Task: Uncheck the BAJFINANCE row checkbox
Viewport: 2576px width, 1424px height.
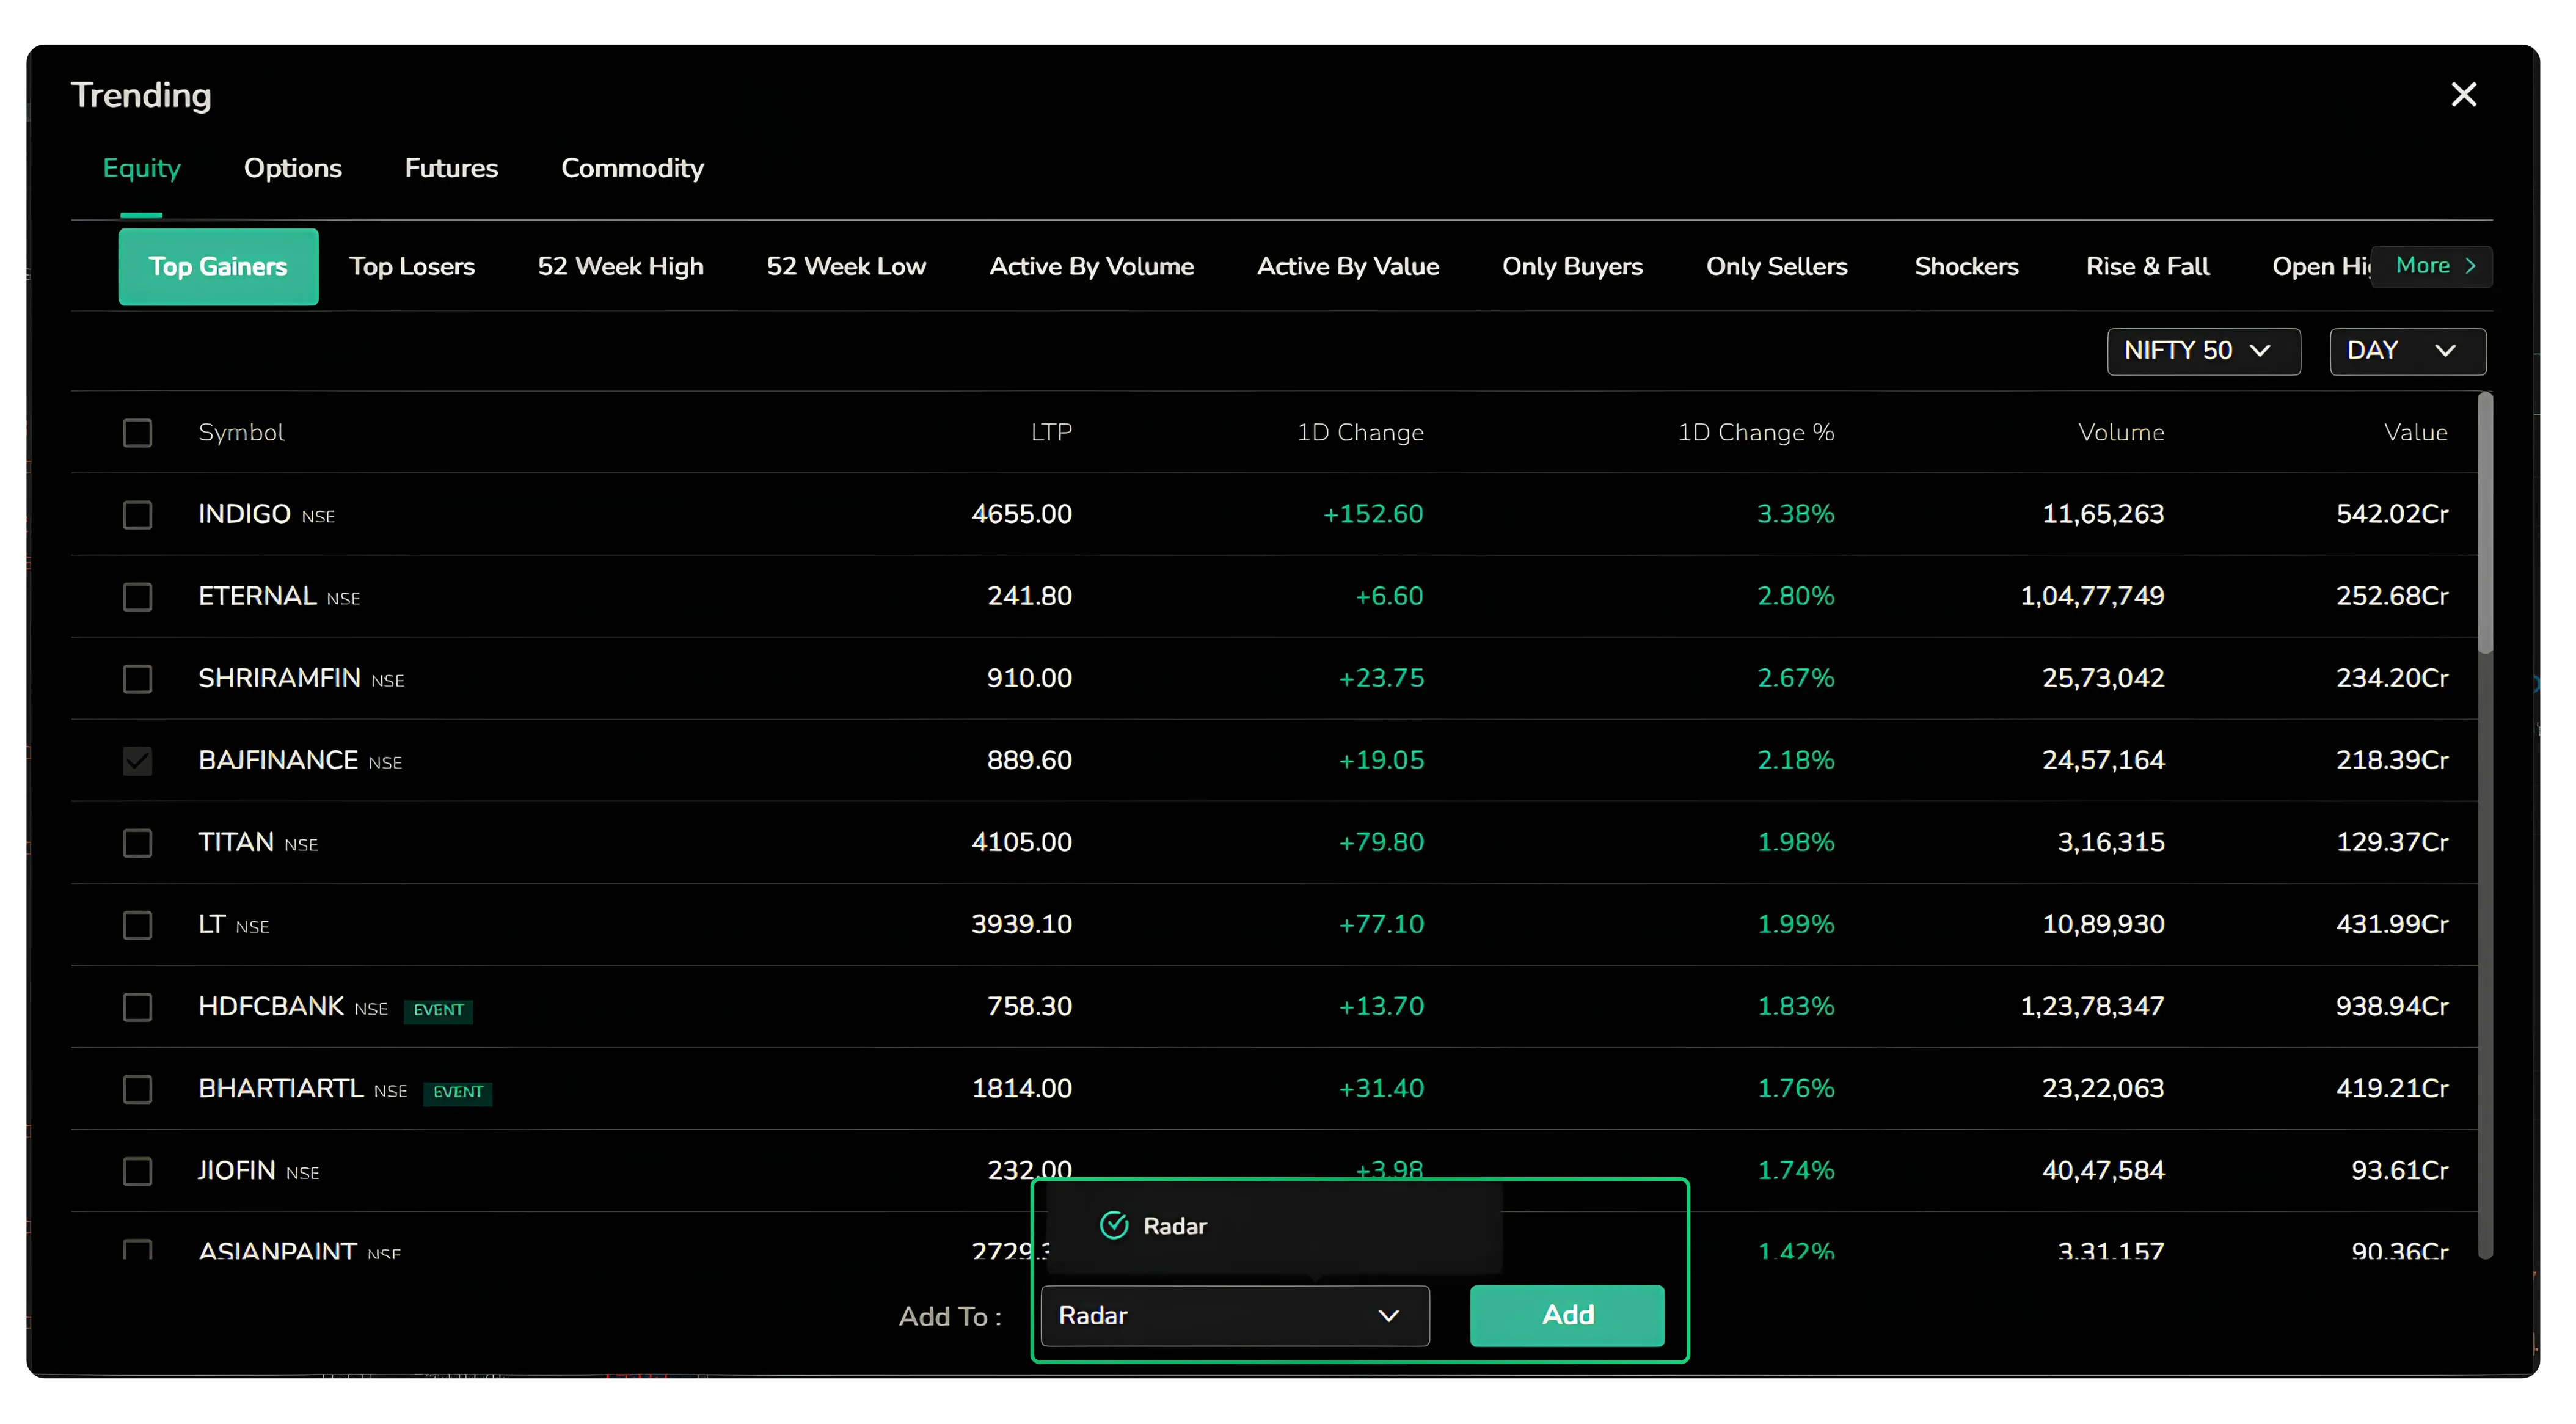Action: point(137,761)
